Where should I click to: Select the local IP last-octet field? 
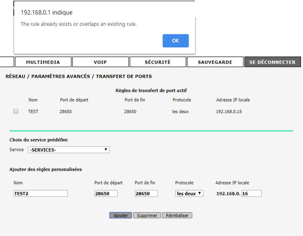[251, 194]
